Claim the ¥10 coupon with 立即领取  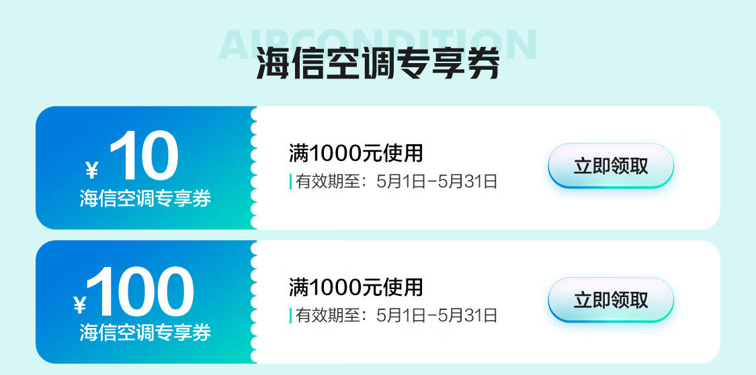(610, 166)
